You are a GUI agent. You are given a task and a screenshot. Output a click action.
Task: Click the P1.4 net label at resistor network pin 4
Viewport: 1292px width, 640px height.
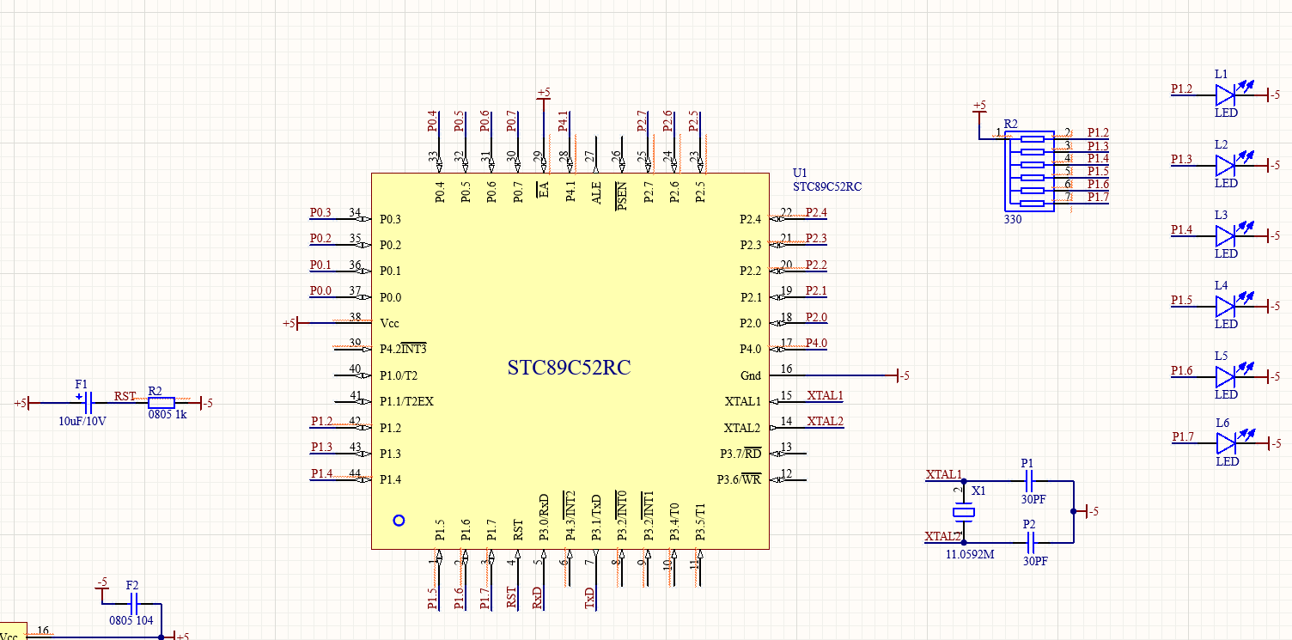click(x=1098, y=158)
